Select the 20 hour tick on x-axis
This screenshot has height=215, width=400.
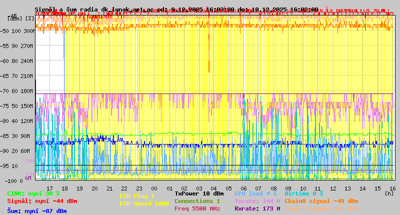pyautogui.click(x=94, y=188)
